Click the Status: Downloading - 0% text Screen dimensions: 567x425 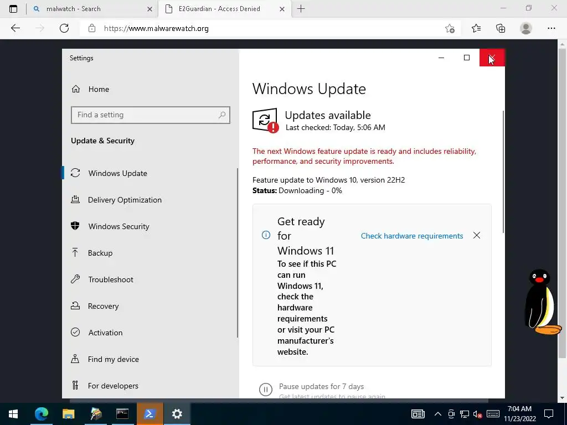coord(297,190)
